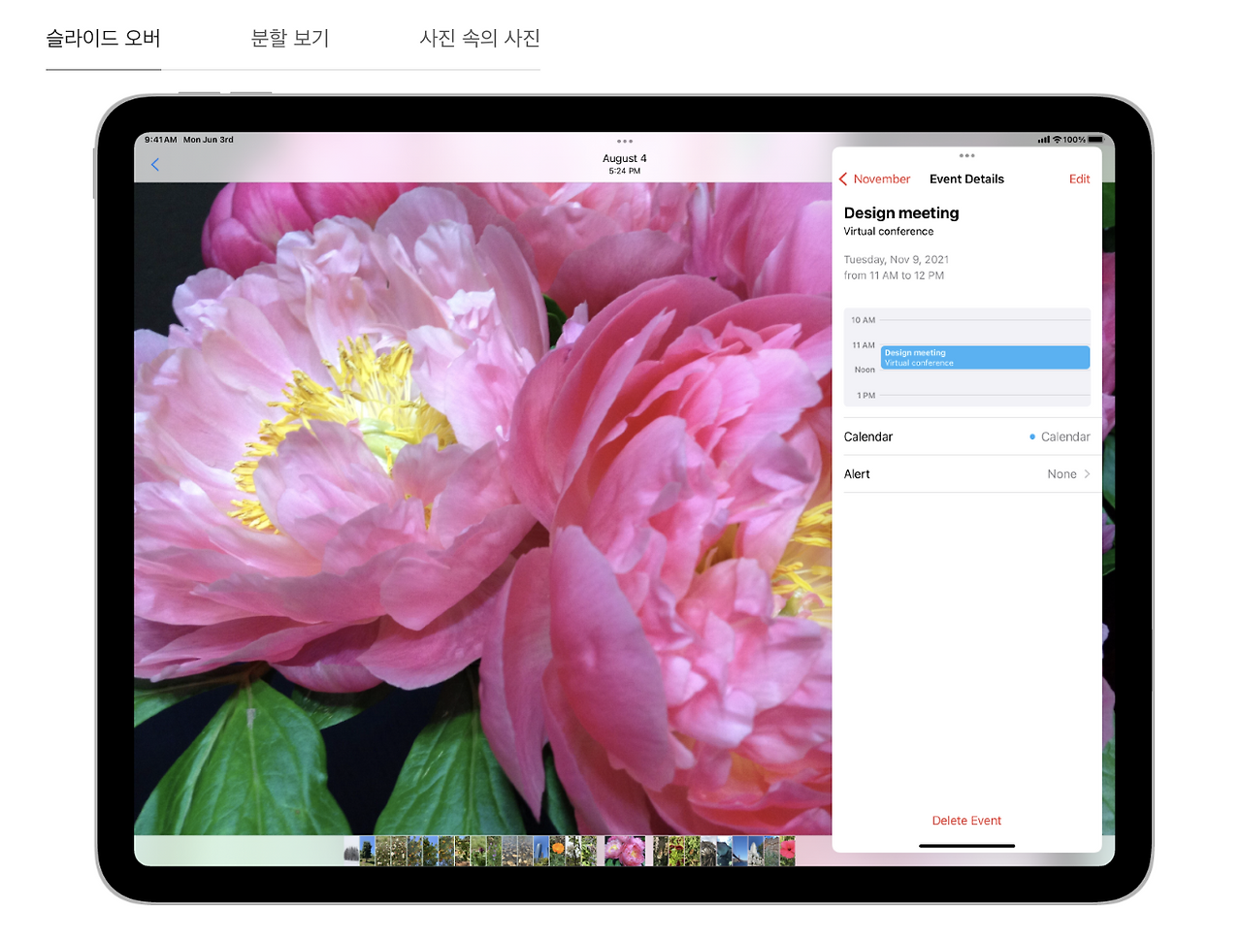
Task: Tap "from 11 AM to 12 PM"
Action: [x=894, y=275]
